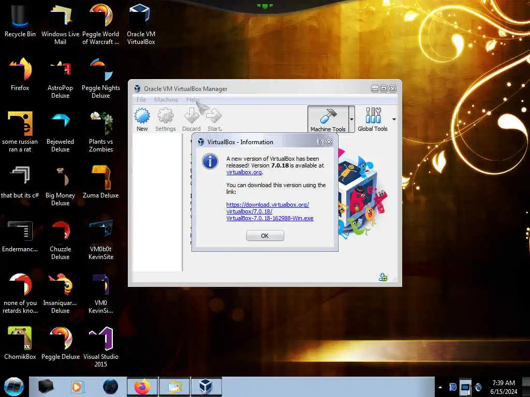Show hidden system tray icons
The image size is (530, 397).
tap(440, 387)
